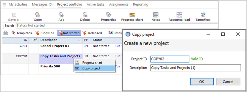This screenshot has width=247, height=92.
Task: Click Not started status of COPY01
Action: coord(101,56)
